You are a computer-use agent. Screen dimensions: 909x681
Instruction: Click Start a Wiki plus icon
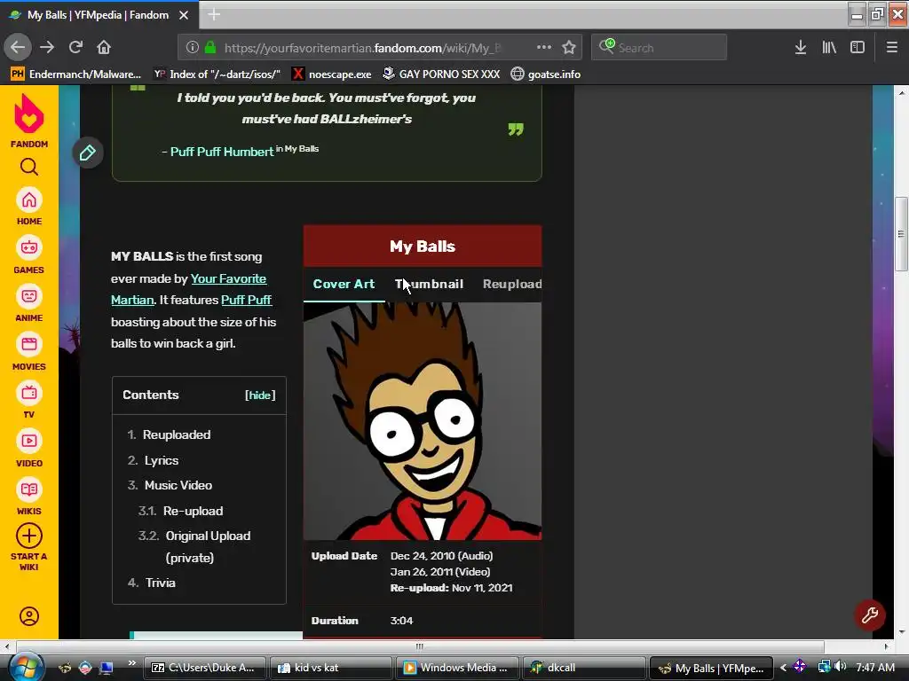click(x=29, y=536)
